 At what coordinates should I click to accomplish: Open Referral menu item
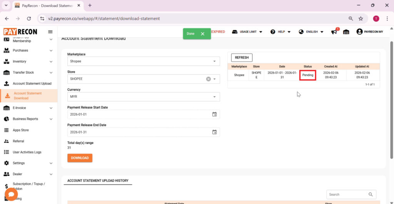[28, 141]
